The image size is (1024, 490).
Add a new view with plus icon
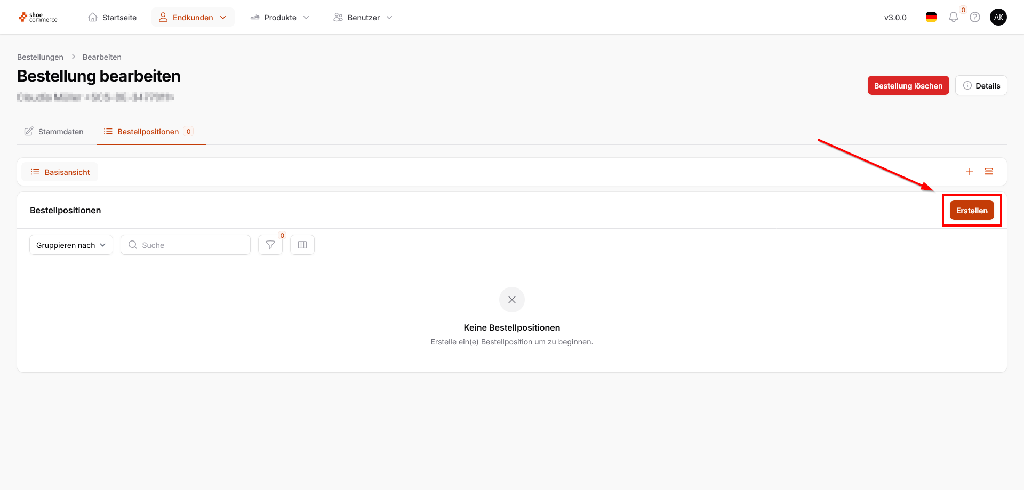click(x=970, y=172)
